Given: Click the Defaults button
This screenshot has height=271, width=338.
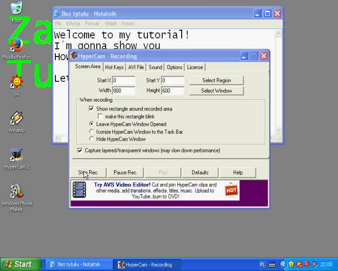Looking at the screenshot, I should (x=200, y=173).
